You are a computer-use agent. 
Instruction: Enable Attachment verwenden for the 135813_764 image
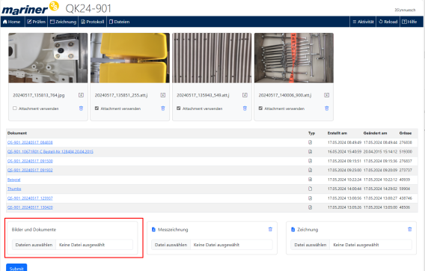click(x=15, y=109)
